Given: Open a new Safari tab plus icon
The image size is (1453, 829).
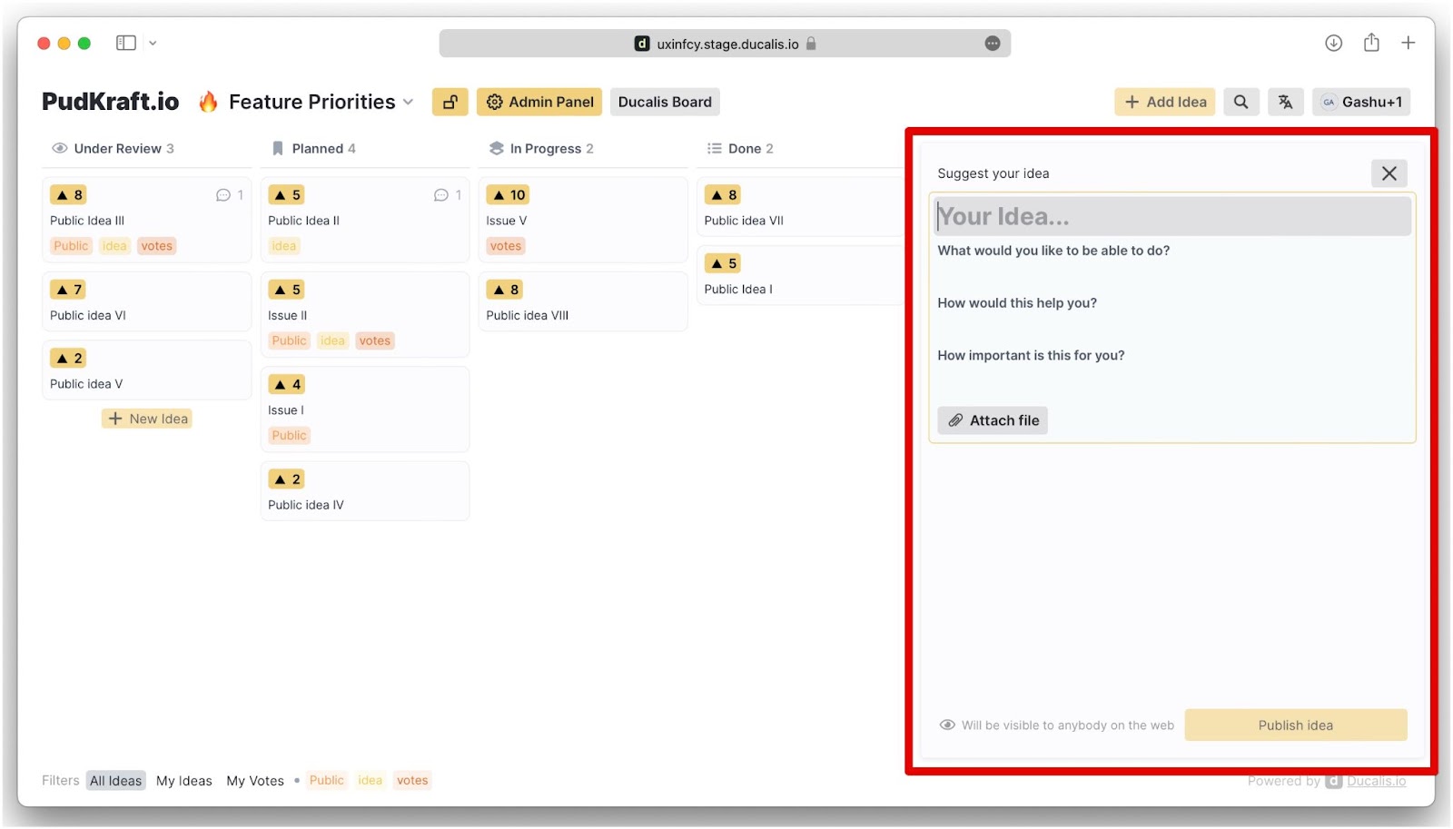Looking at the screenshot, I should tap(1408, 43).
